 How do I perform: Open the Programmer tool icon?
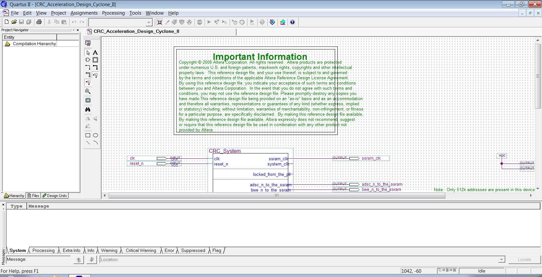point(272,22)
